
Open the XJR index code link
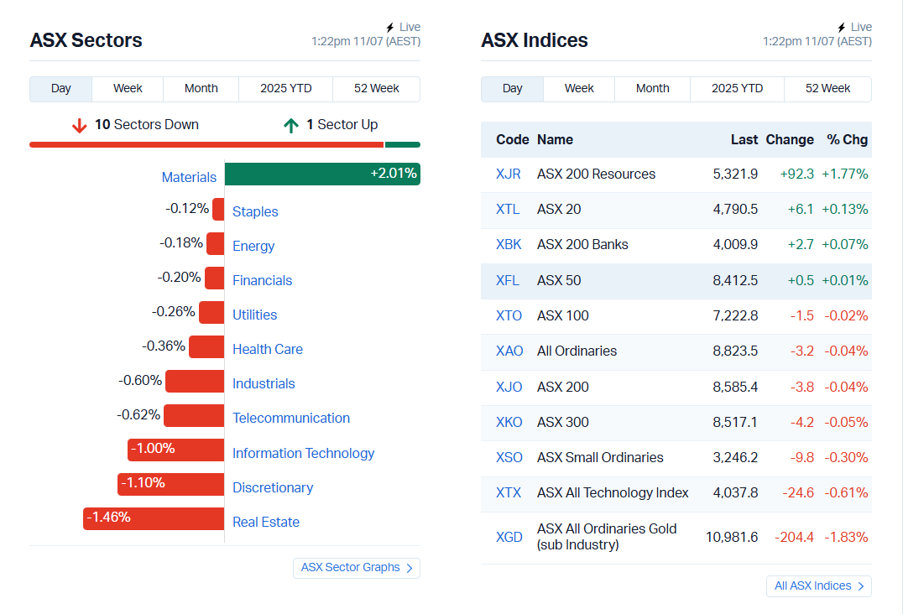(508, 174)
